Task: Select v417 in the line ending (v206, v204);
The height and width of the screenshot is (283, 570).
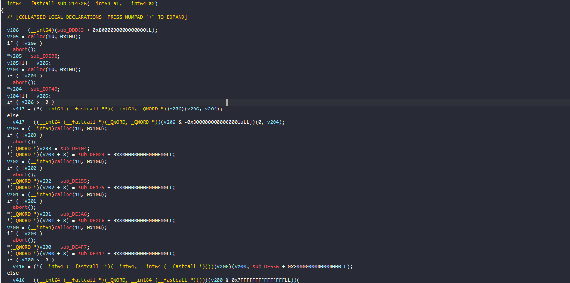Action: 19,109
